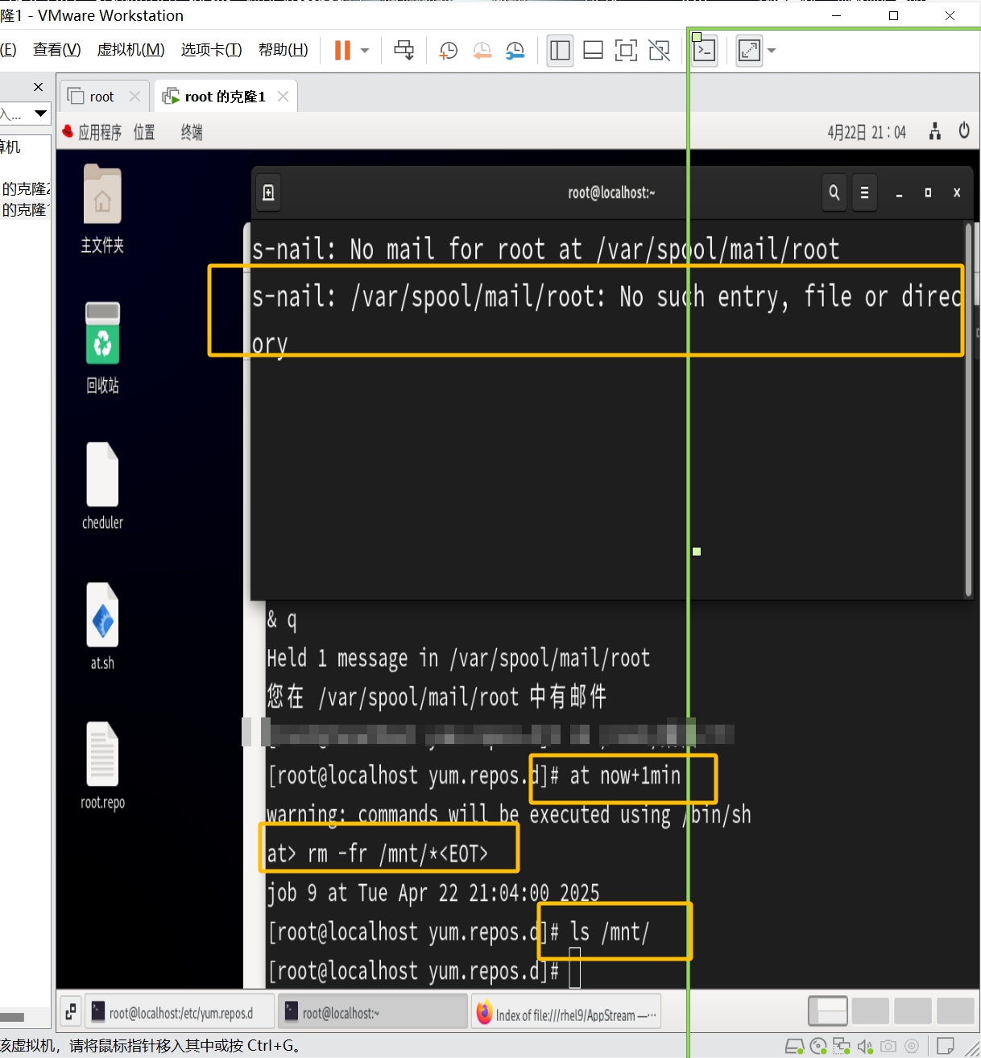Open the 回收站 trash icon
This screenshot has width=981, height=1058.
102,348
